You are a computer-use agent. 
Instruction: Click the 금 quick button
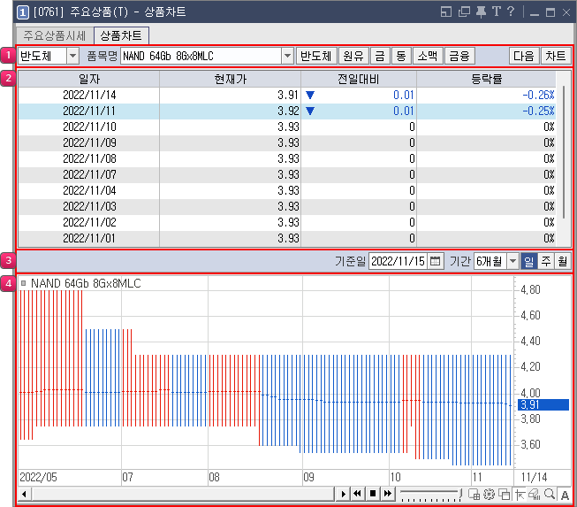[380, 56]
